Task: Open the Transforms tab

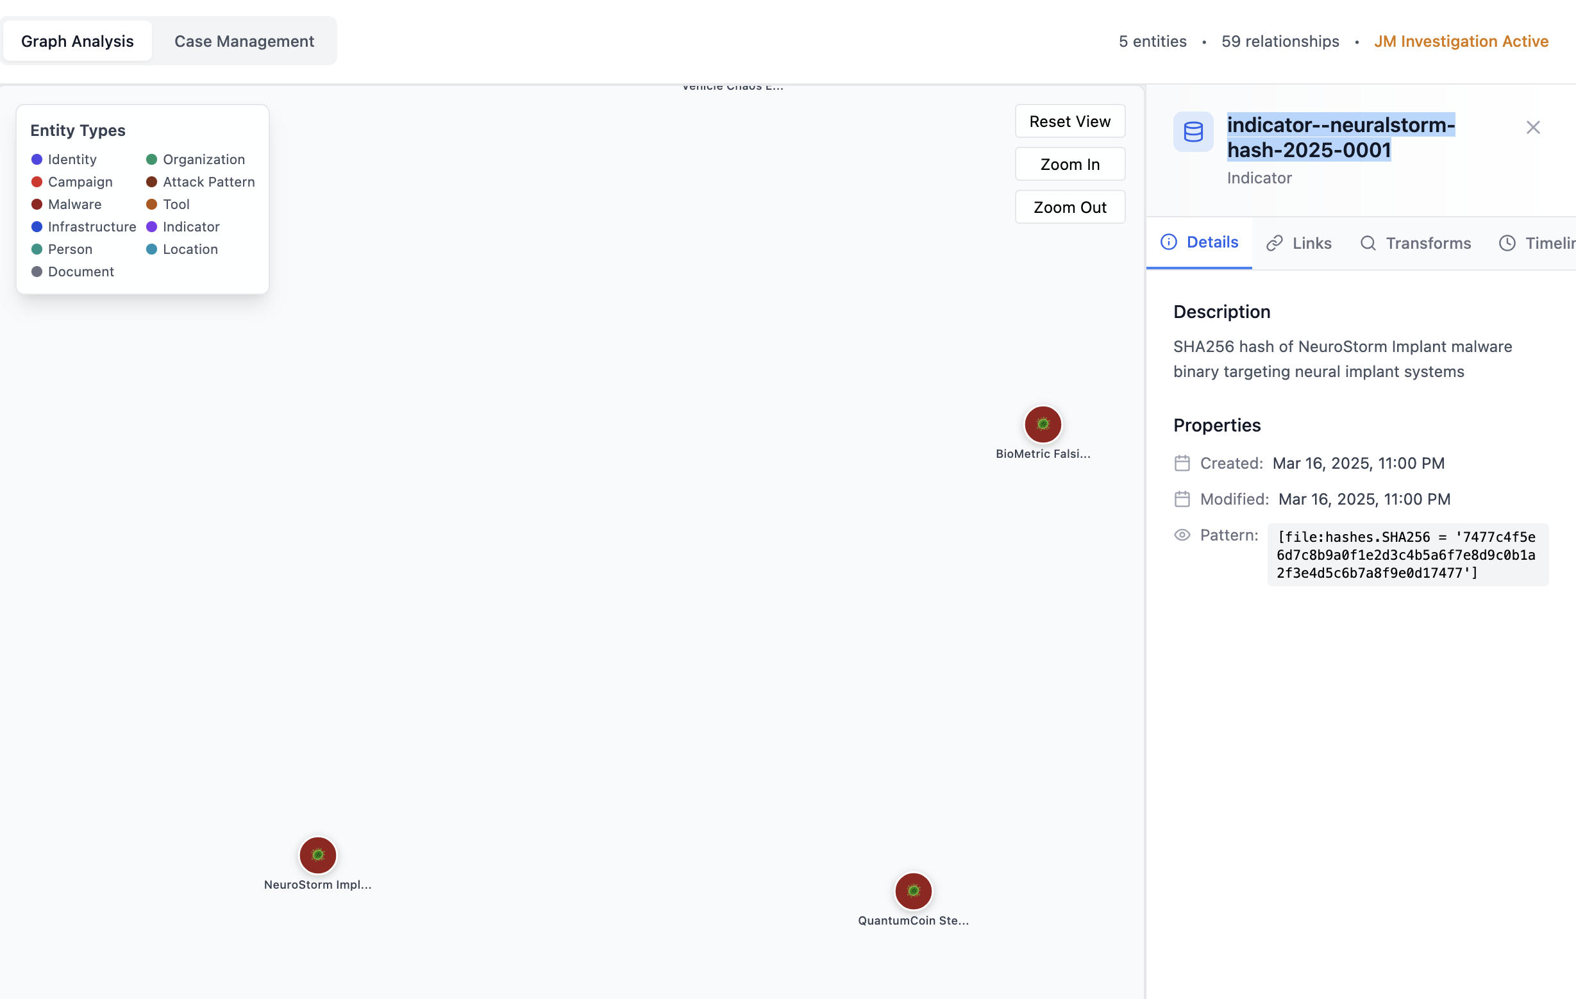Action: coord(1416,244)
